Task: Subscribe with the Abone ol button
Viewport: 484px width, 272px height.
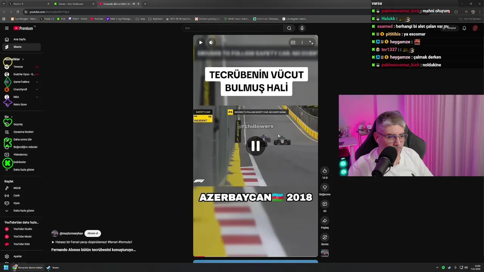Action: pyautogui.click(x=93, y=233)
